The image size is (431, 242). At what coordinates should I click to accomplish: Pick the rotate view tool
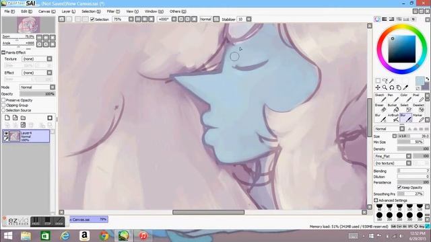pyautogui.click(x=392, y=87)
